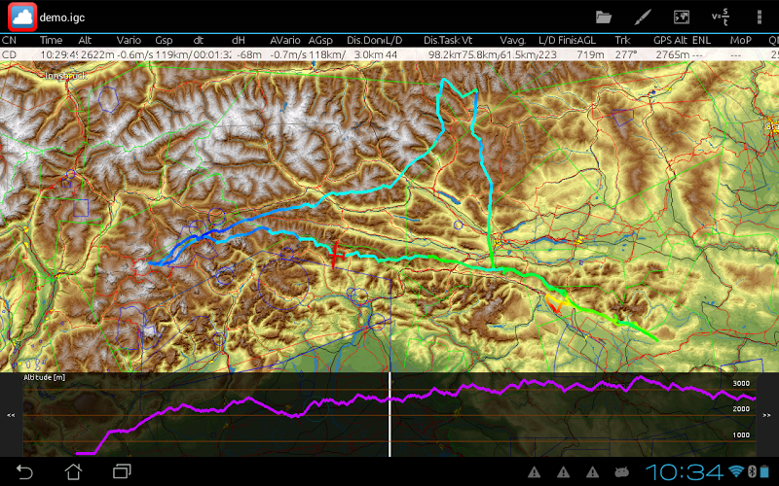Select the Vario column header
The width and height of the screenshot is (779, 486).
click(x=129, y=40)
